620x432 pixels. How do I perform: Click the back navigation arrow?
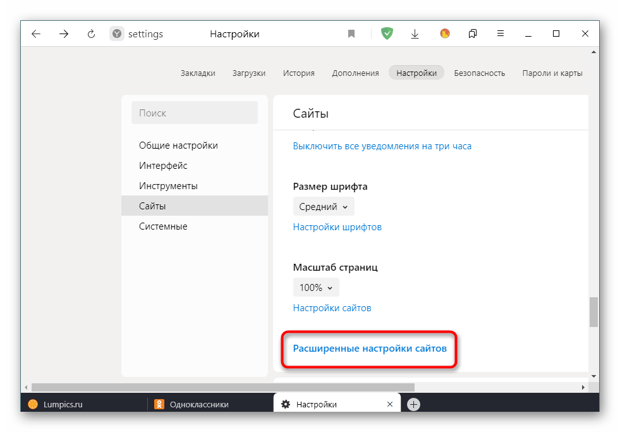click(36, 34)
